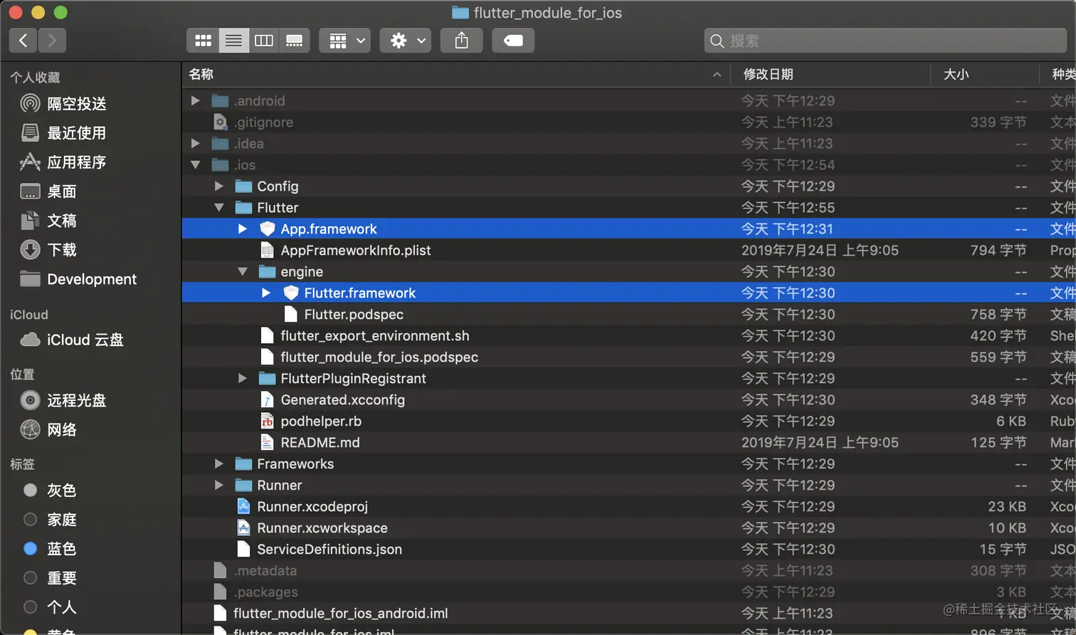This screenshot has width=1076, height=635.
Task: Expand the Runner folder
Action: click(219, 486)
